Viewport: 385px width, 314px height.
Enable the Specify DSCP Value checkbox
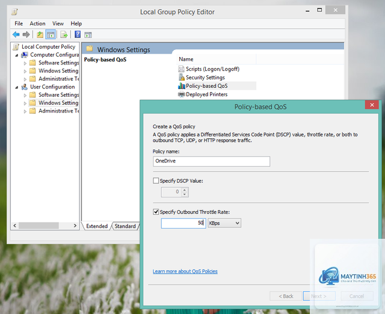[156, 180]
